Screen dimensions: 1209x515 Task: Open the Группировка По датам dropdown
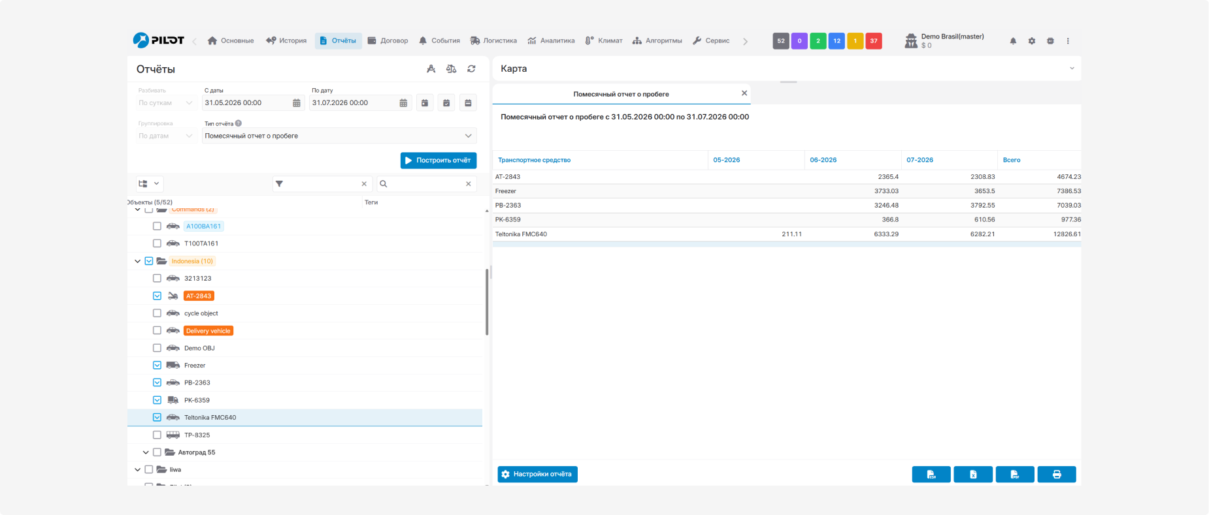166,136
